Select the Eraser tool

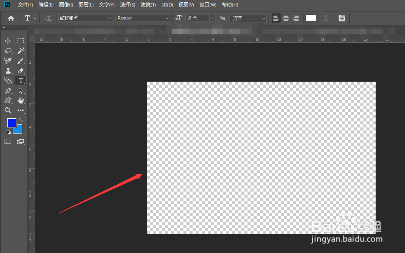(x=21, y=71)
